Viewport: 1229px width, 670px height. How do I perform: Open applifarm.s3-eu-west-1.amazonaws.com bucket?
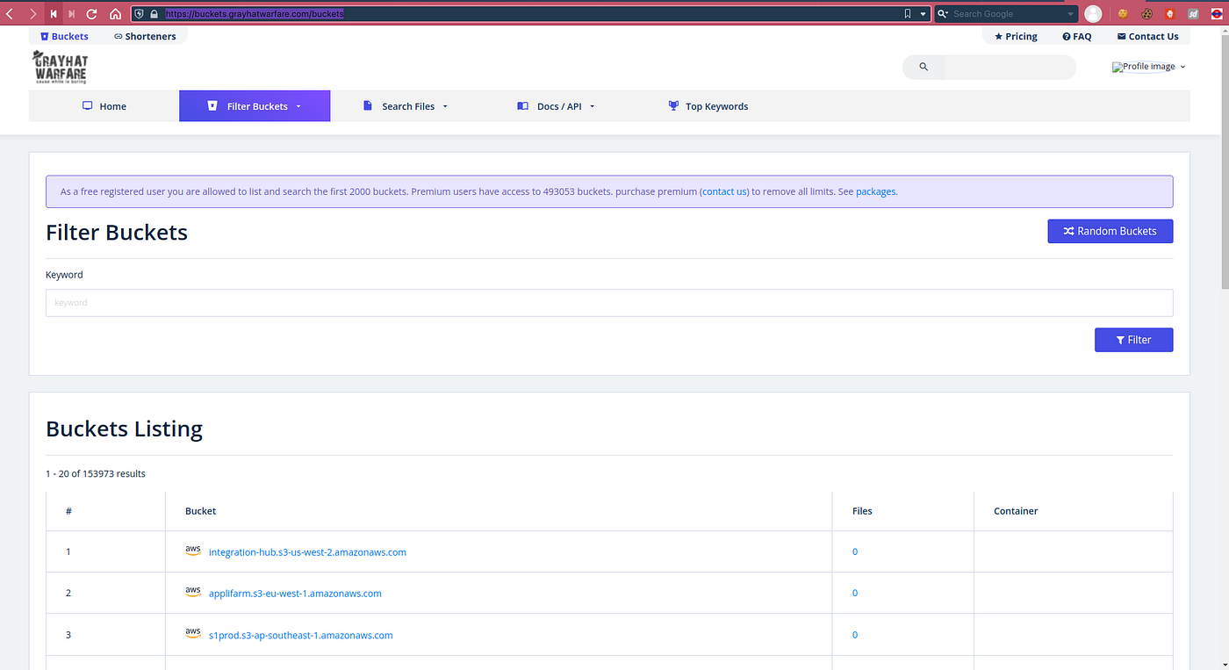[x=295, y=594]
